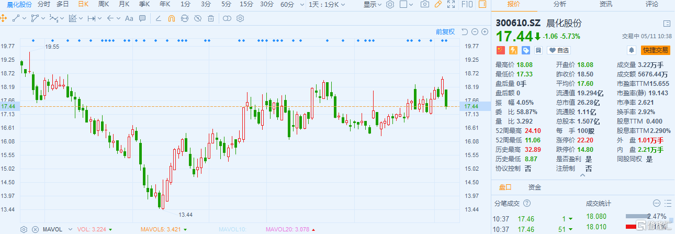Take a chart screenshot with camera icon
The width and height of the screenshot is (675, 234).
pyautogui.click(x=425, y=5)
